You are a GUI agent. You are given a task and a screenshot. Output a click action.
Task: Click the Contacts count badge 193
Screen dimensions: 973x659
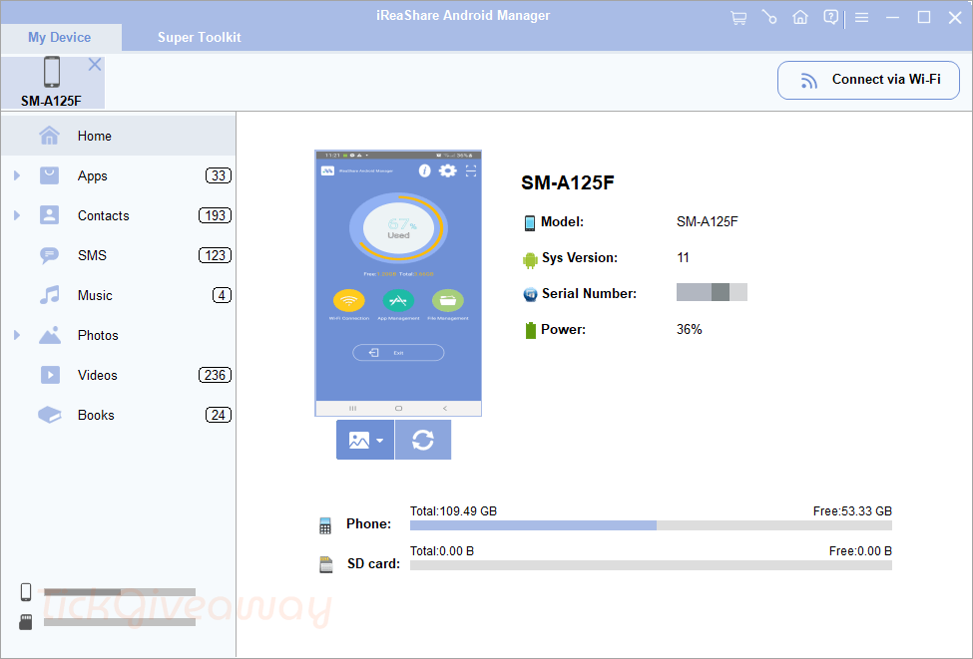click(215, 215)
